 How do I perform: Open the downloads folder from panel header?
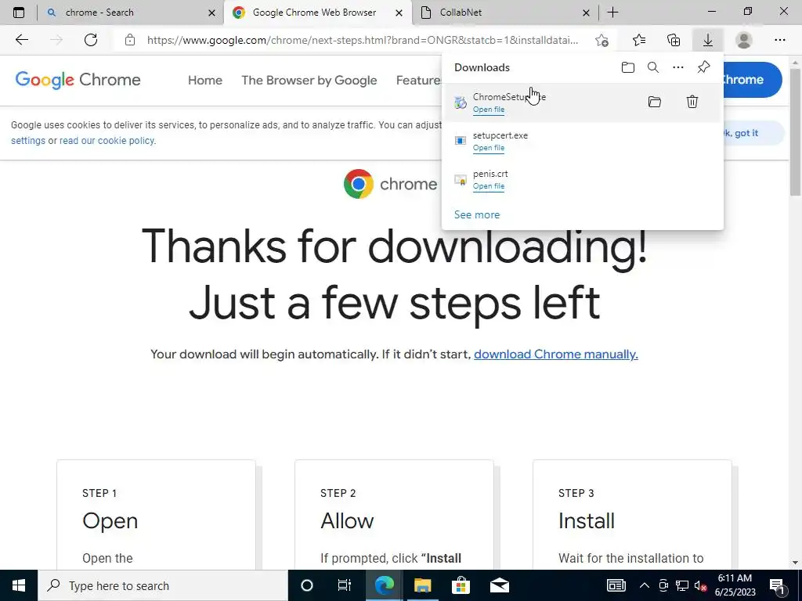628,67
